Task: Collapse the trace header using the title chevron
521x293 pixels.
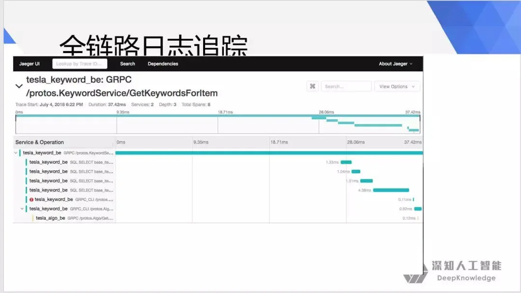Action: 19,86
